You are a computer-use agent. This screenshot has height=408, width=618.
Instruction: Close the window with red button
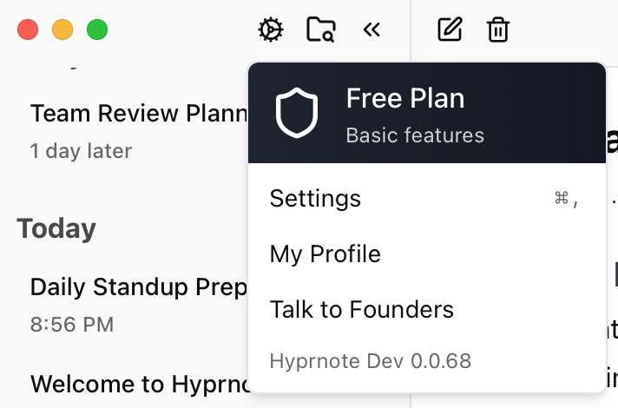(x=28, y=30)
